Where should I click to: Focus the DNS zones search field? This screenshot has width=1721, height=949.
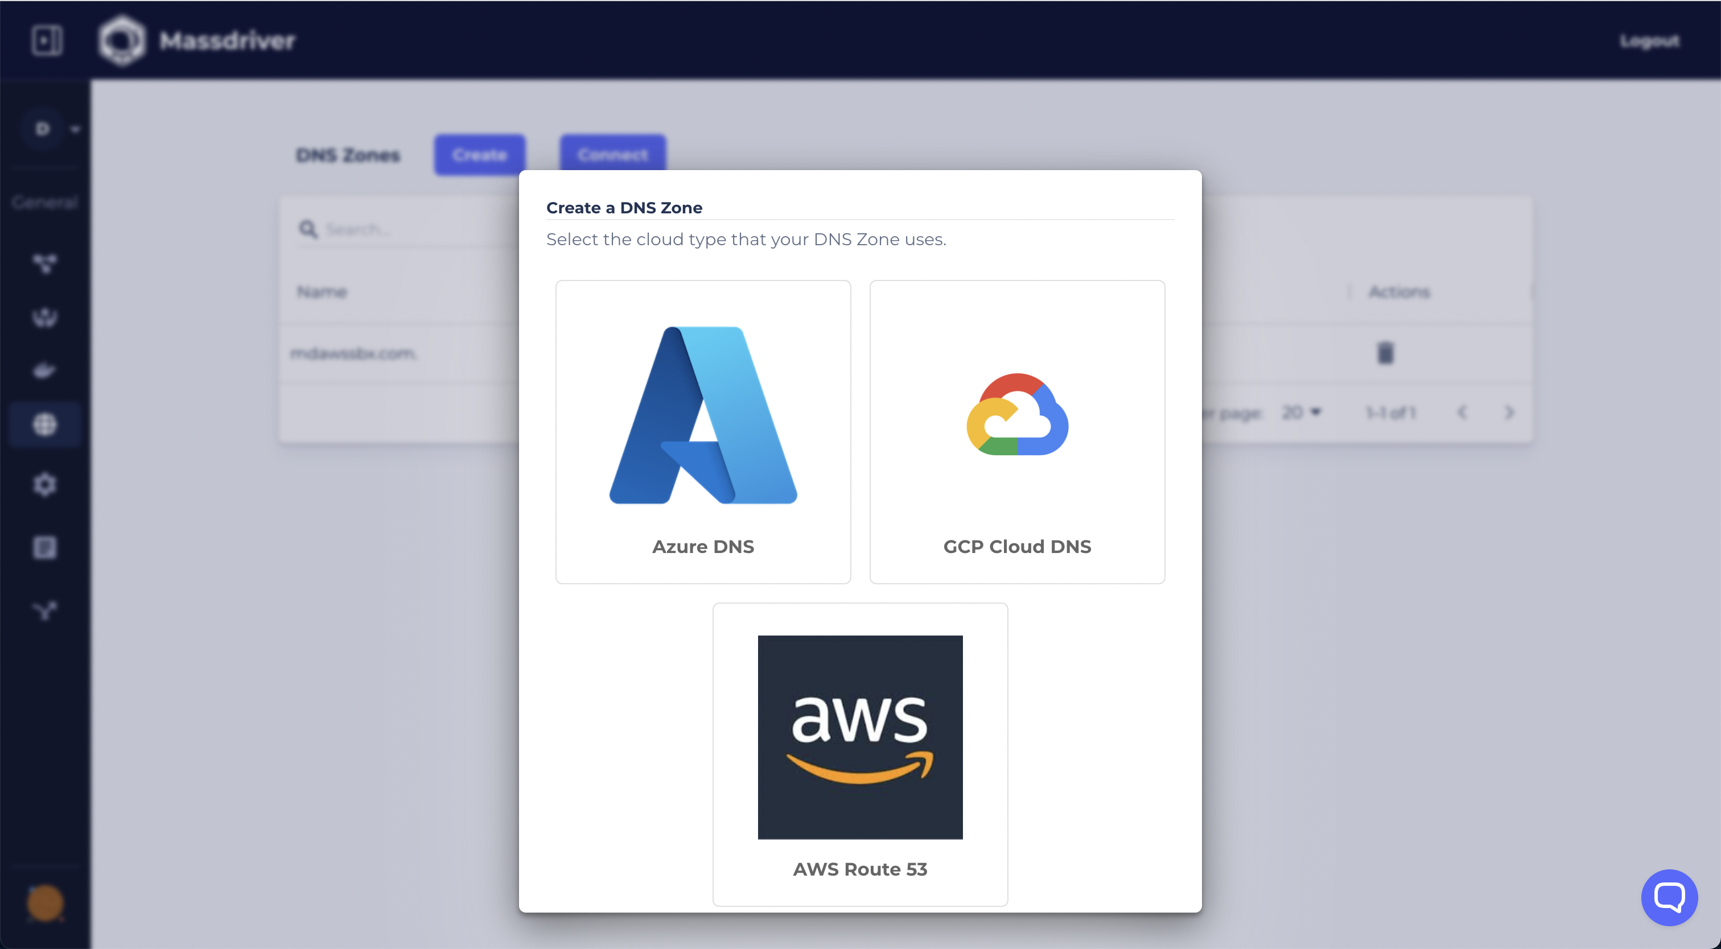[407, 229]
